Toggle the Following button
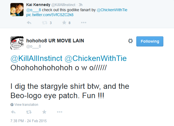The height and width of the screenshot is (126, 174). pos(150,41)
